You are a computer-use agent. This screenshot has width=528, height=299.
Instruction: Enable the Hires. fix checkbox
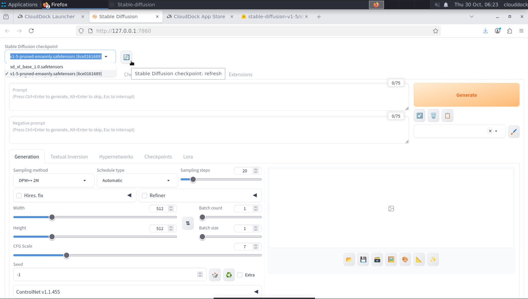click(x=19, y=195)
